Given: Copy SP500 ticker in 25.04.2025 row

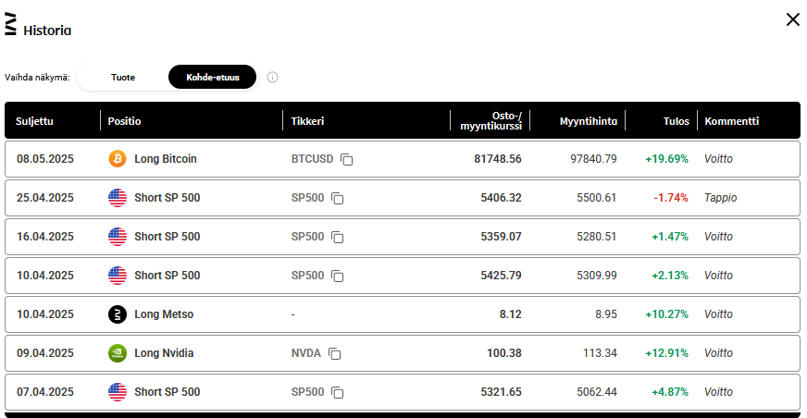Looking at the screenshot, I should click(338, 198).
